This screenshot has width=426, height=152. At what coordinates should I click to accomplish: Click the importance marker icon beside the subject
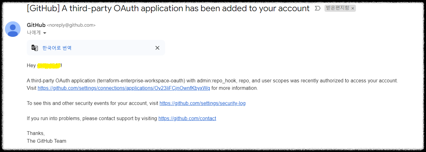pyautogui.click(x=318, y=8)
